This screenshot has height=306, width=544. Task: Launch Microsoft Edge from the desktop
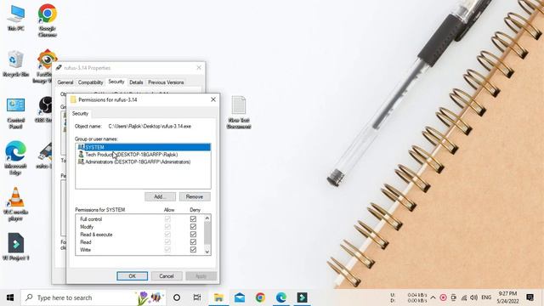click(x=15, y=158)
